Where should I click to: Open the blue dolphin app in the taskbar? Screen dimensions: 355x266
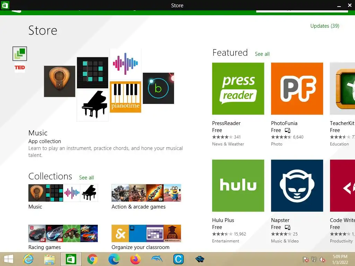coord(157,259)
